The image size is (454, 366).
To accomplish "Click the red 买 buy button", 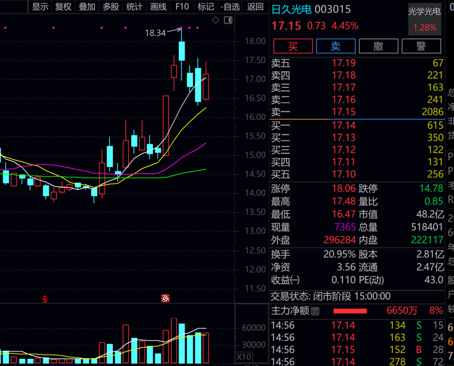I will point(293,46).
